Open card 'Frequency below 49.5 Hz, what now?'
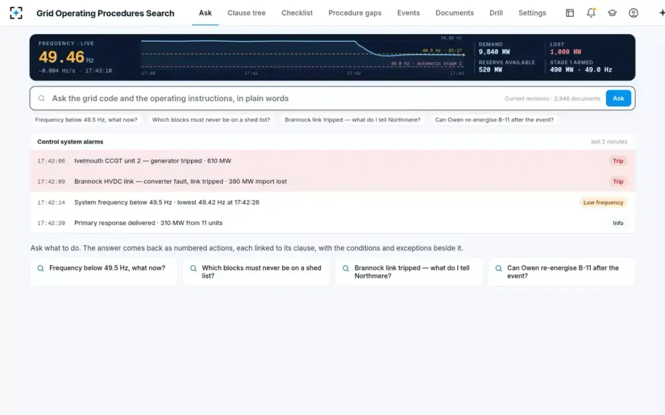 104,272
